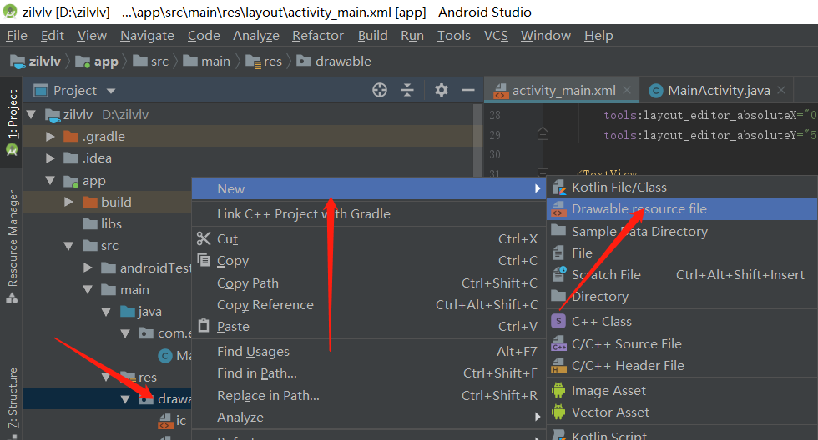Click the activity_main.xml tab file icon
Image resolution: width=818 pixels, height=440 pixels.
click(500, 91)
